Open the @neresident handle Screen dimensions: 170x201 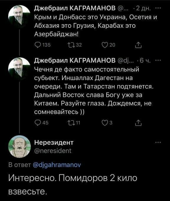tap(53, 151)
